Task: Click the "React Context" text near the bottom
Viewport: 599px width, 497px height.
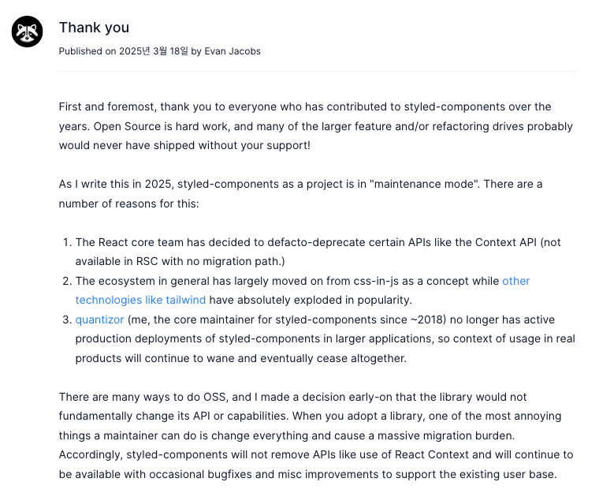Action: click(x=431, y=454)
